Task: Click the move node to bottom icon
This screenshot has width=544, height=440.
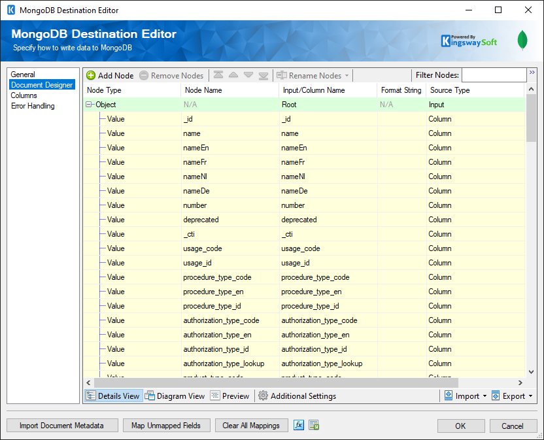Action: point(263,76)
